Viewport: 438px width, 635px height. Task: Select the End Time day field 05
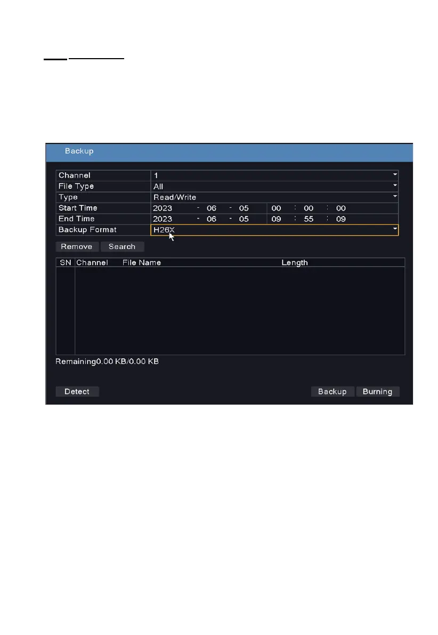(244, 219)
